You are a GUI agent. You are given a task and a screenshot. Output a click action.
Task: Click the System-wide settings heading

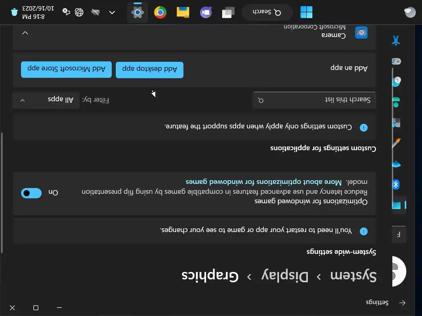342,252
